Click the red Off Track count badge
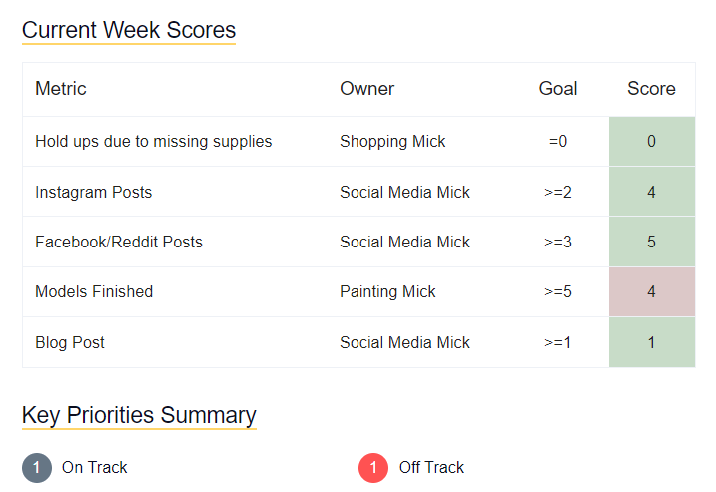The image size is (716, 492). coord(373,467)
